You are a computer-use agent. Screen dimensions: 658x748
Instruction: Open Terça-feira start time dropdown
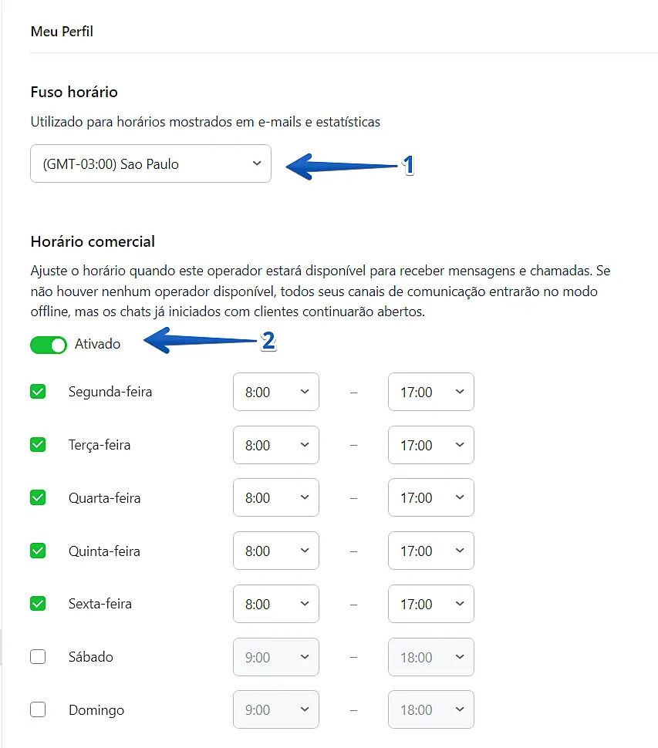point(275,445)
